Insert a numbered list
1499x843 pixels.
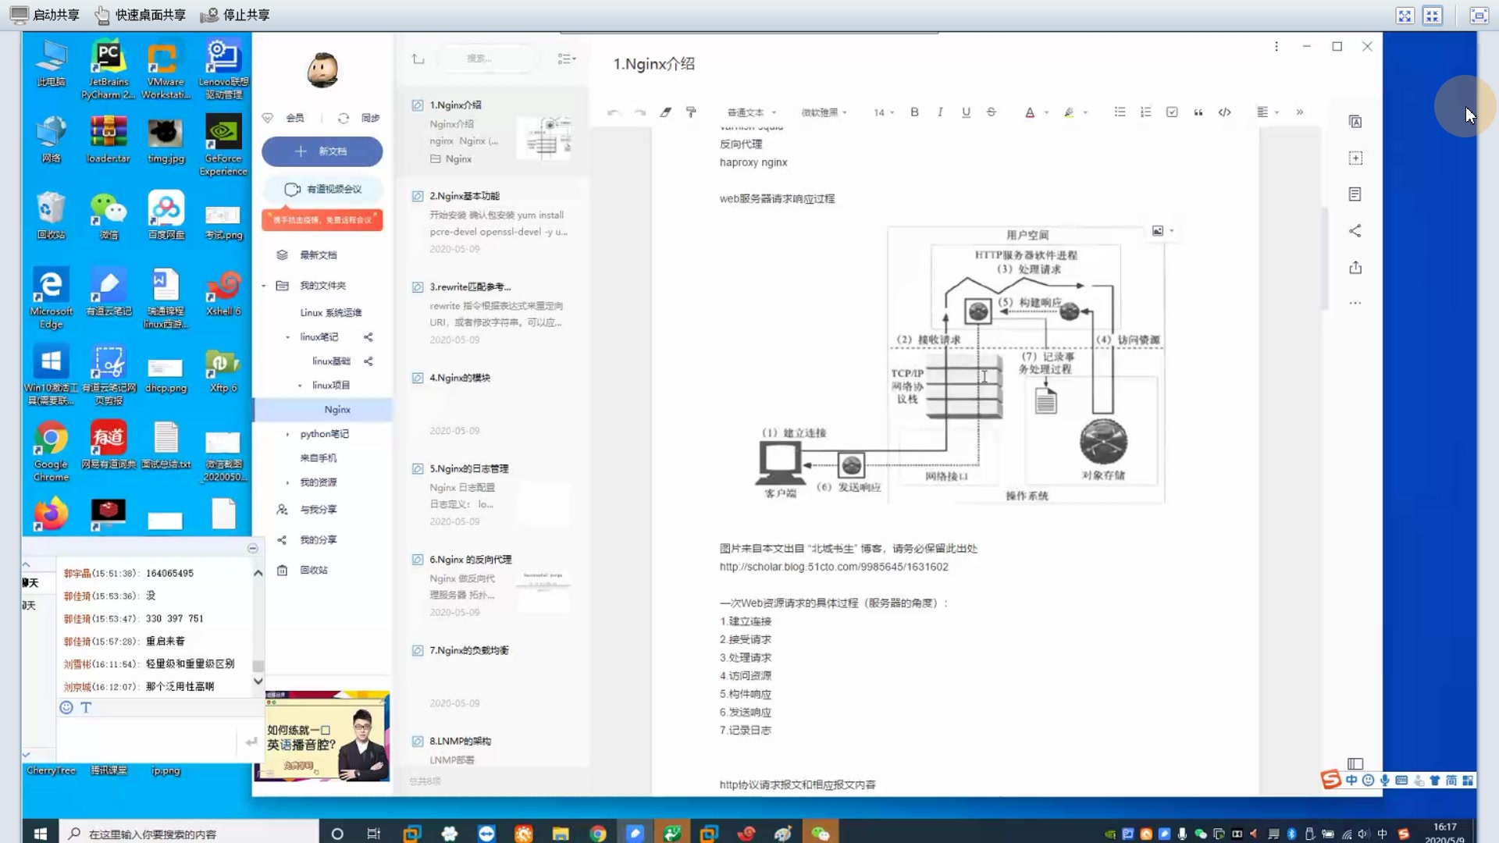(x=1145, y=112)
